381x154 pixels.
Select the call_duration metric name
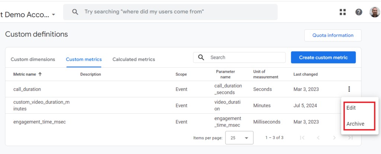tap(27, 89)
